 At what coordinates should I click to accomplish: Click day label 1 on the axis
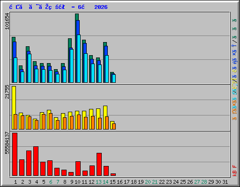15,182
